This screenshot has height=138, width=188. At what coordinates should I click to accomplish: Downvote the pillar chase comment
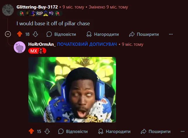[35, 34]
